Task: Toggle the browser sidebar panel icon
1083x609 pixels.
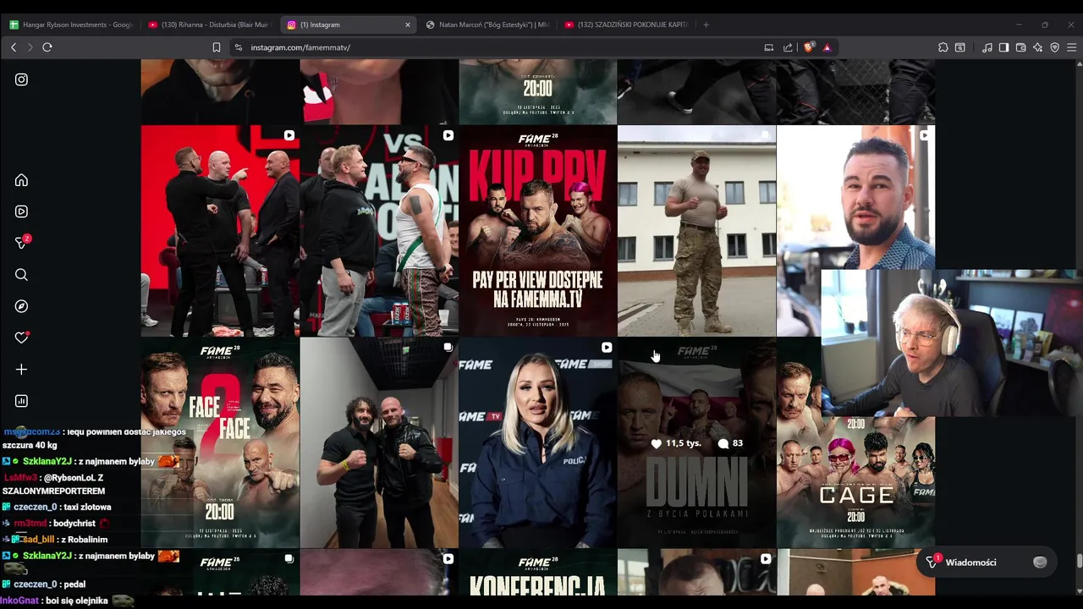Action: pyautogui.click(x=1003, y=47)
